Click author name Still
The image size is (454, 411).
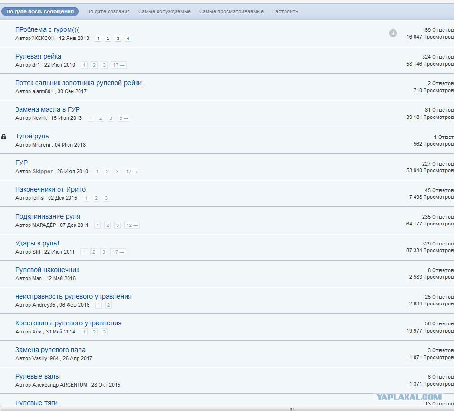[36, 252]
